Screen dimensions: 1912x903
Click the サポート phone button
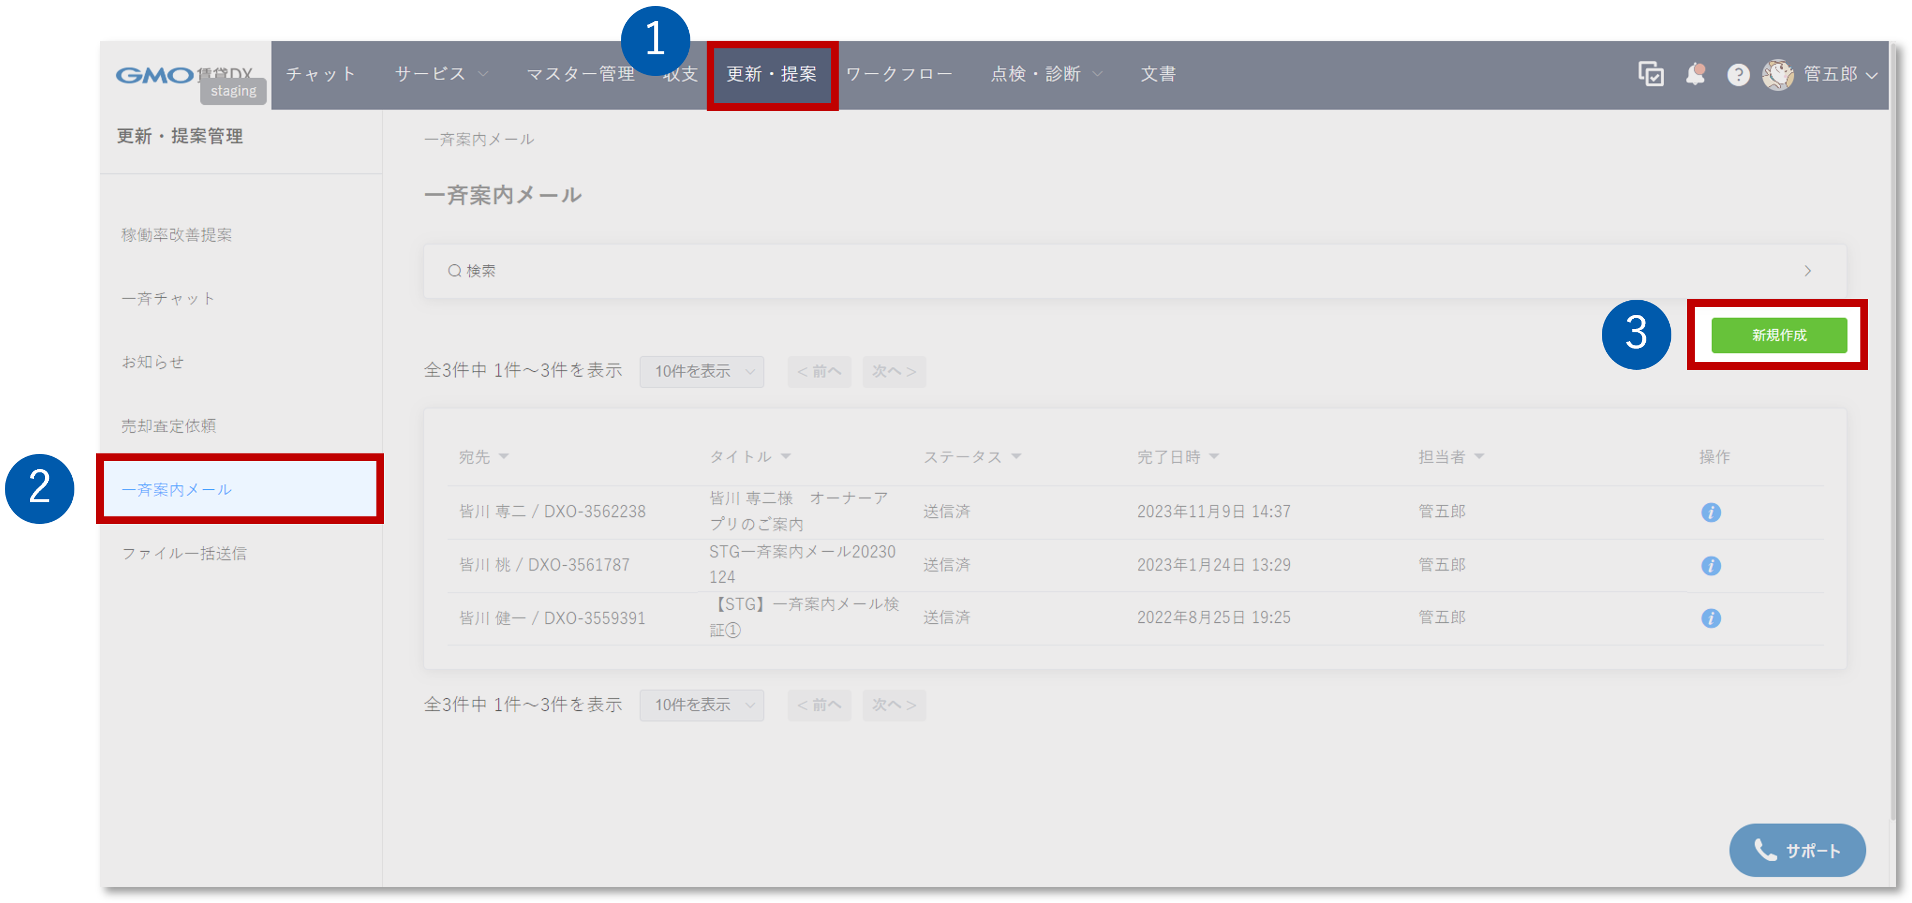(1797, 850)
